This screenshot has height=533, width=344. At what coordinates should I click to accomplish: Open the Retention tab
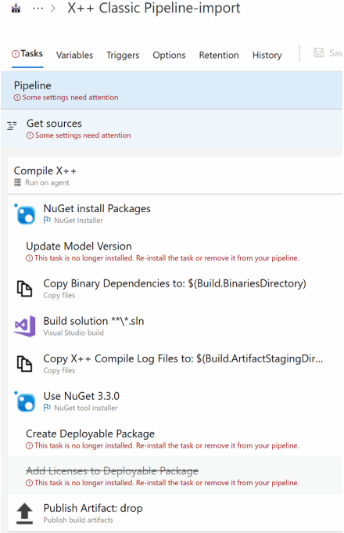coord(219,55)
